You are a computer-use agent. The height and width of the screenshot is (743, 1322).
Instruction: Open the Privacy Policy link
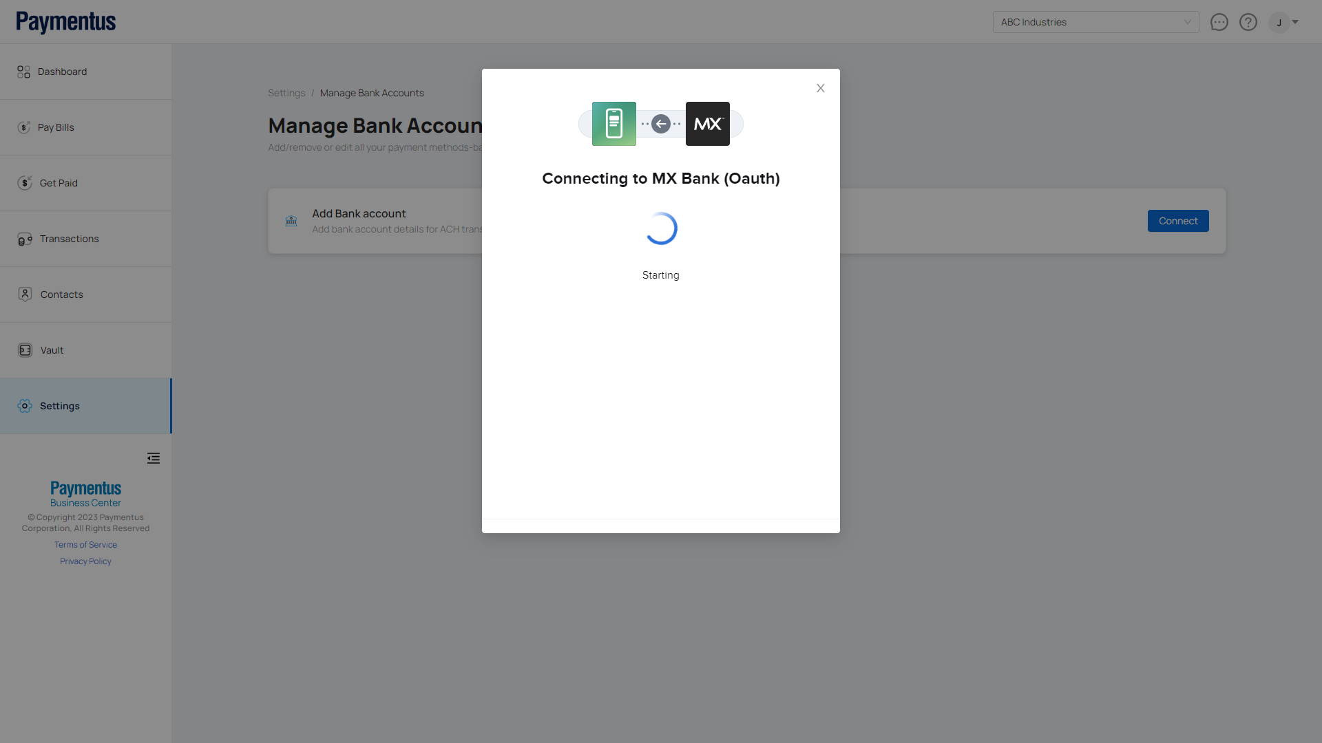click(x=85, y=561)
